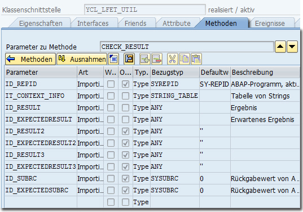The height and width of the screenshot is (212, 303).
Task: Select the ID_EXPECTEDSUBRC parameter cell
Action: pyautogui.click(x=41, y=190)
